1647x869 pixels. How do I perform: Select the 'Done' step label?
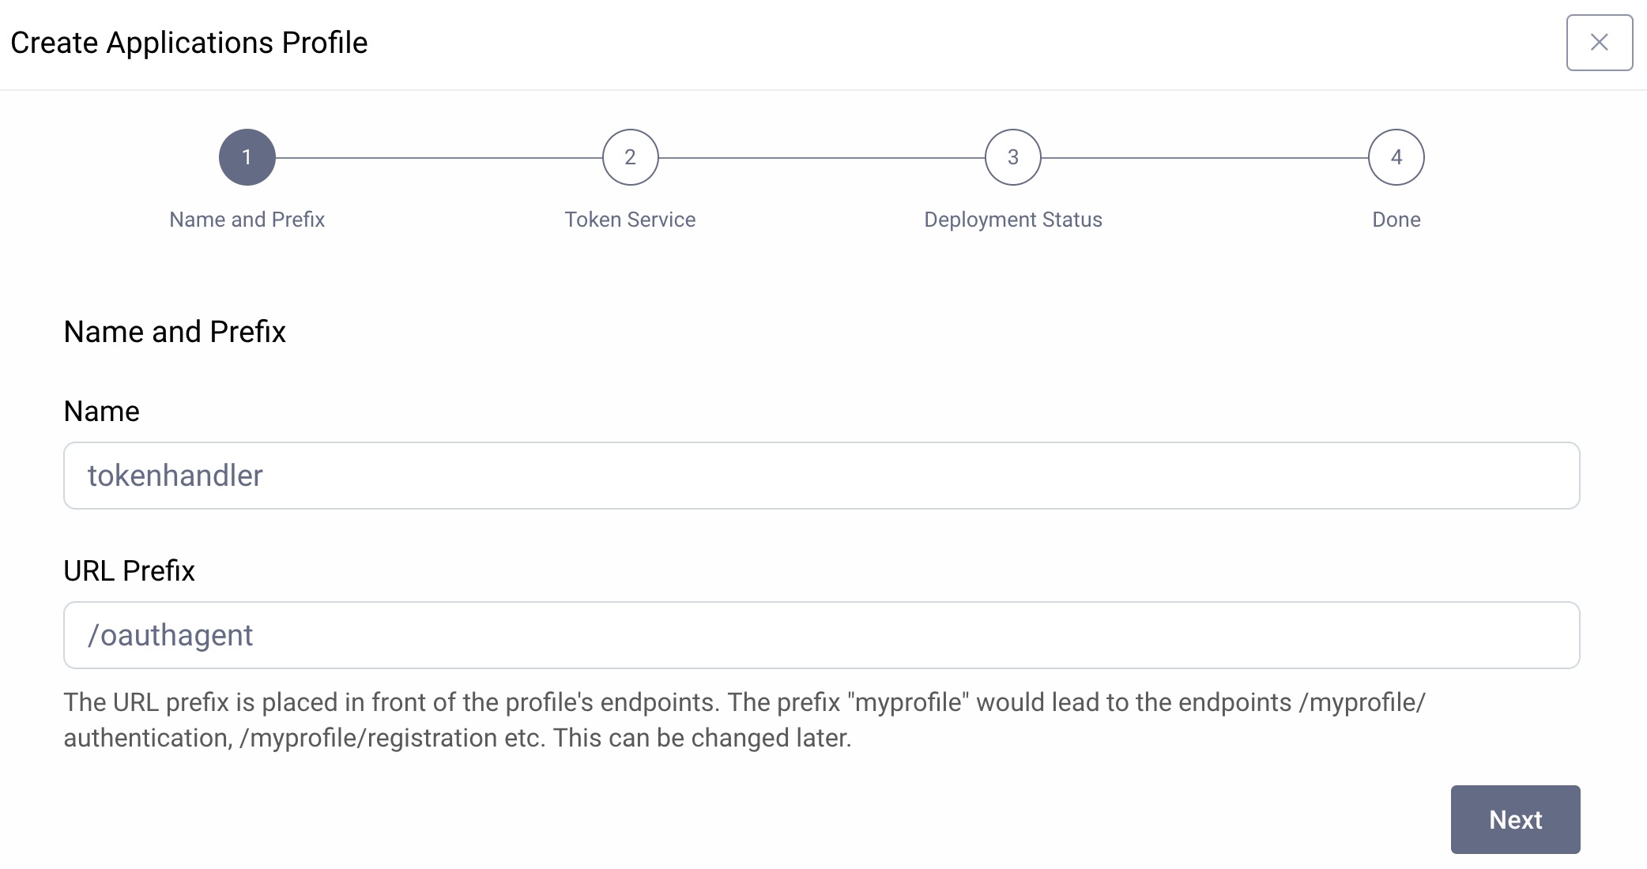[x=1396, y=220]
